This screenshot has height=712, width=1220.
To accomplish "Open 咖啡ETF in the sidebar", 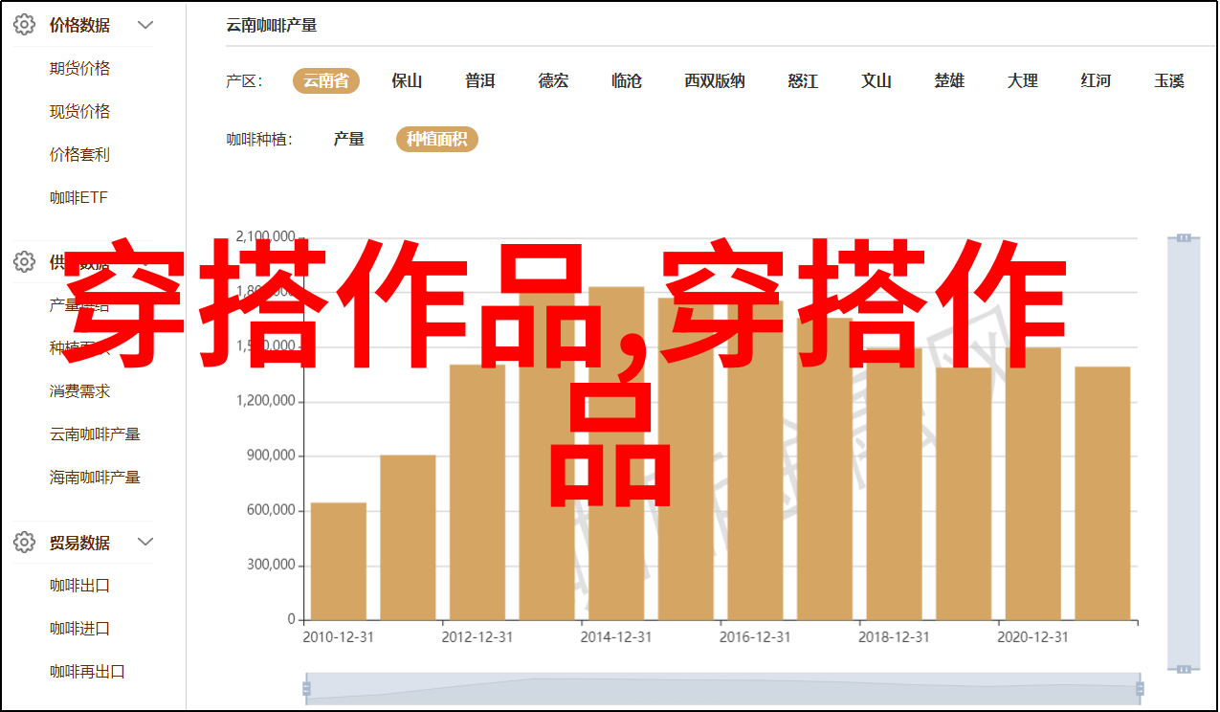I will point(78,198).
